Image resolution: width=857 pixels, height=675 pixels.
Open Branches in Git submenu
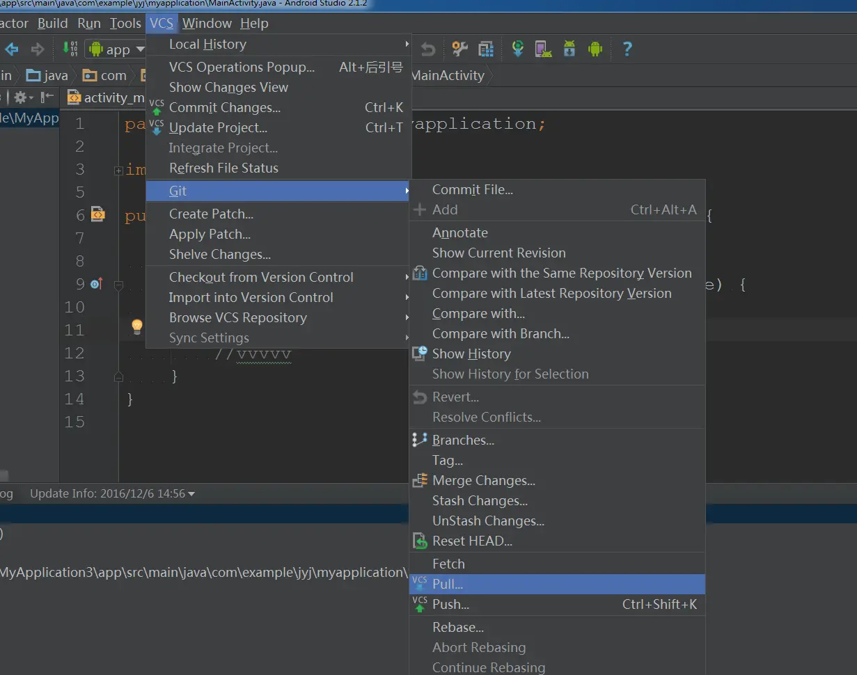557,440
